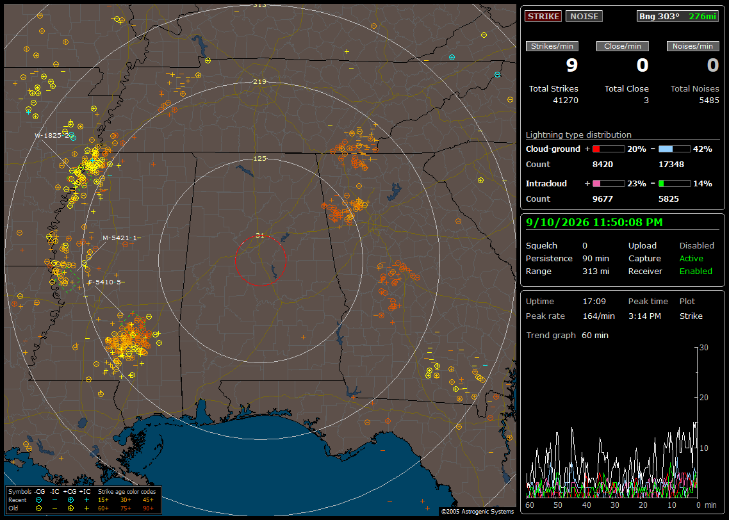This screenshot has height=520, width=729.
Task: Toggle the Upload Disabled status
Action: 696,245
